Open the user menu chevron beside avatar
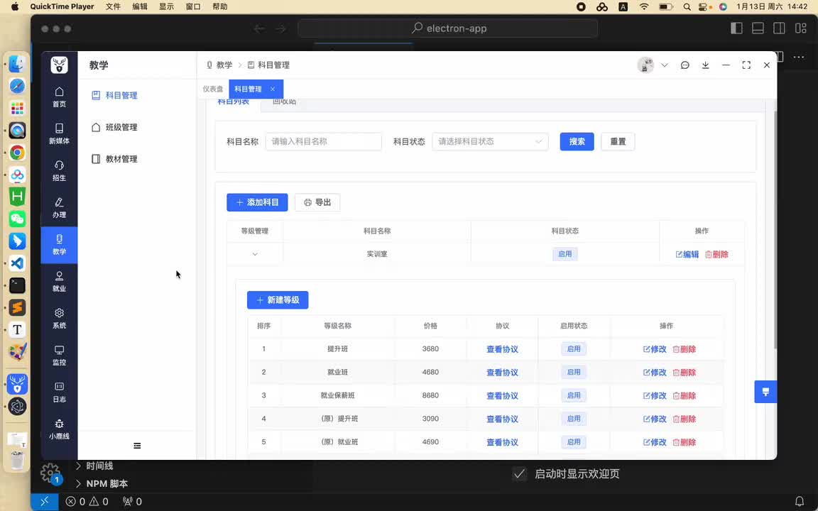Viewport: 818px width, 511px height. (x=665, y=65)
